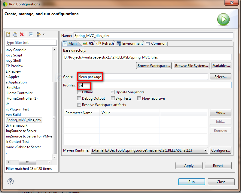
Task: Click the Goals input field
Action: click(143, 77)
